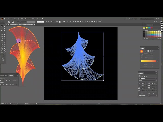163x122 pixels.
Task: Click Vertical Align Top icon
Action: 78,22
